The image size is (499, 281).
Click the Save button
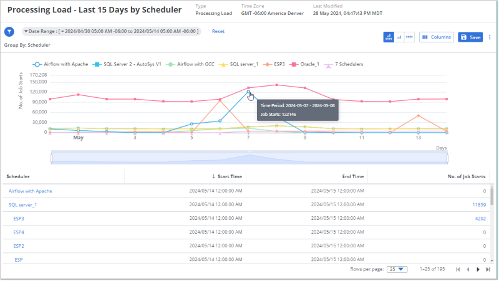pos(470,37)
